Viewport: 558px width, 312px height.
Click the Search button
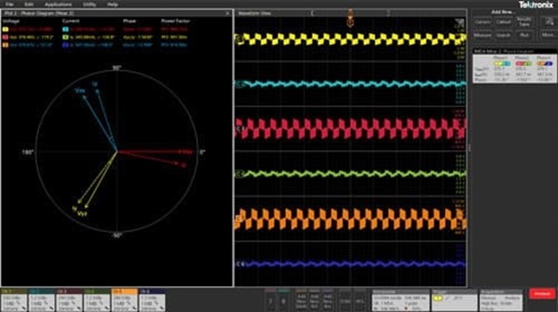pyautogui.click(x=504, y=35)
